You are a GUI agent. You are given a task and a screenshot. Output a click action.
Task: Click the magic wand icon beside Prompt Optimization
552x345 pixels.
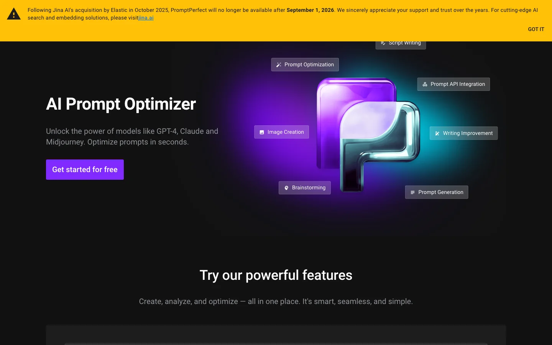(279, 65)
